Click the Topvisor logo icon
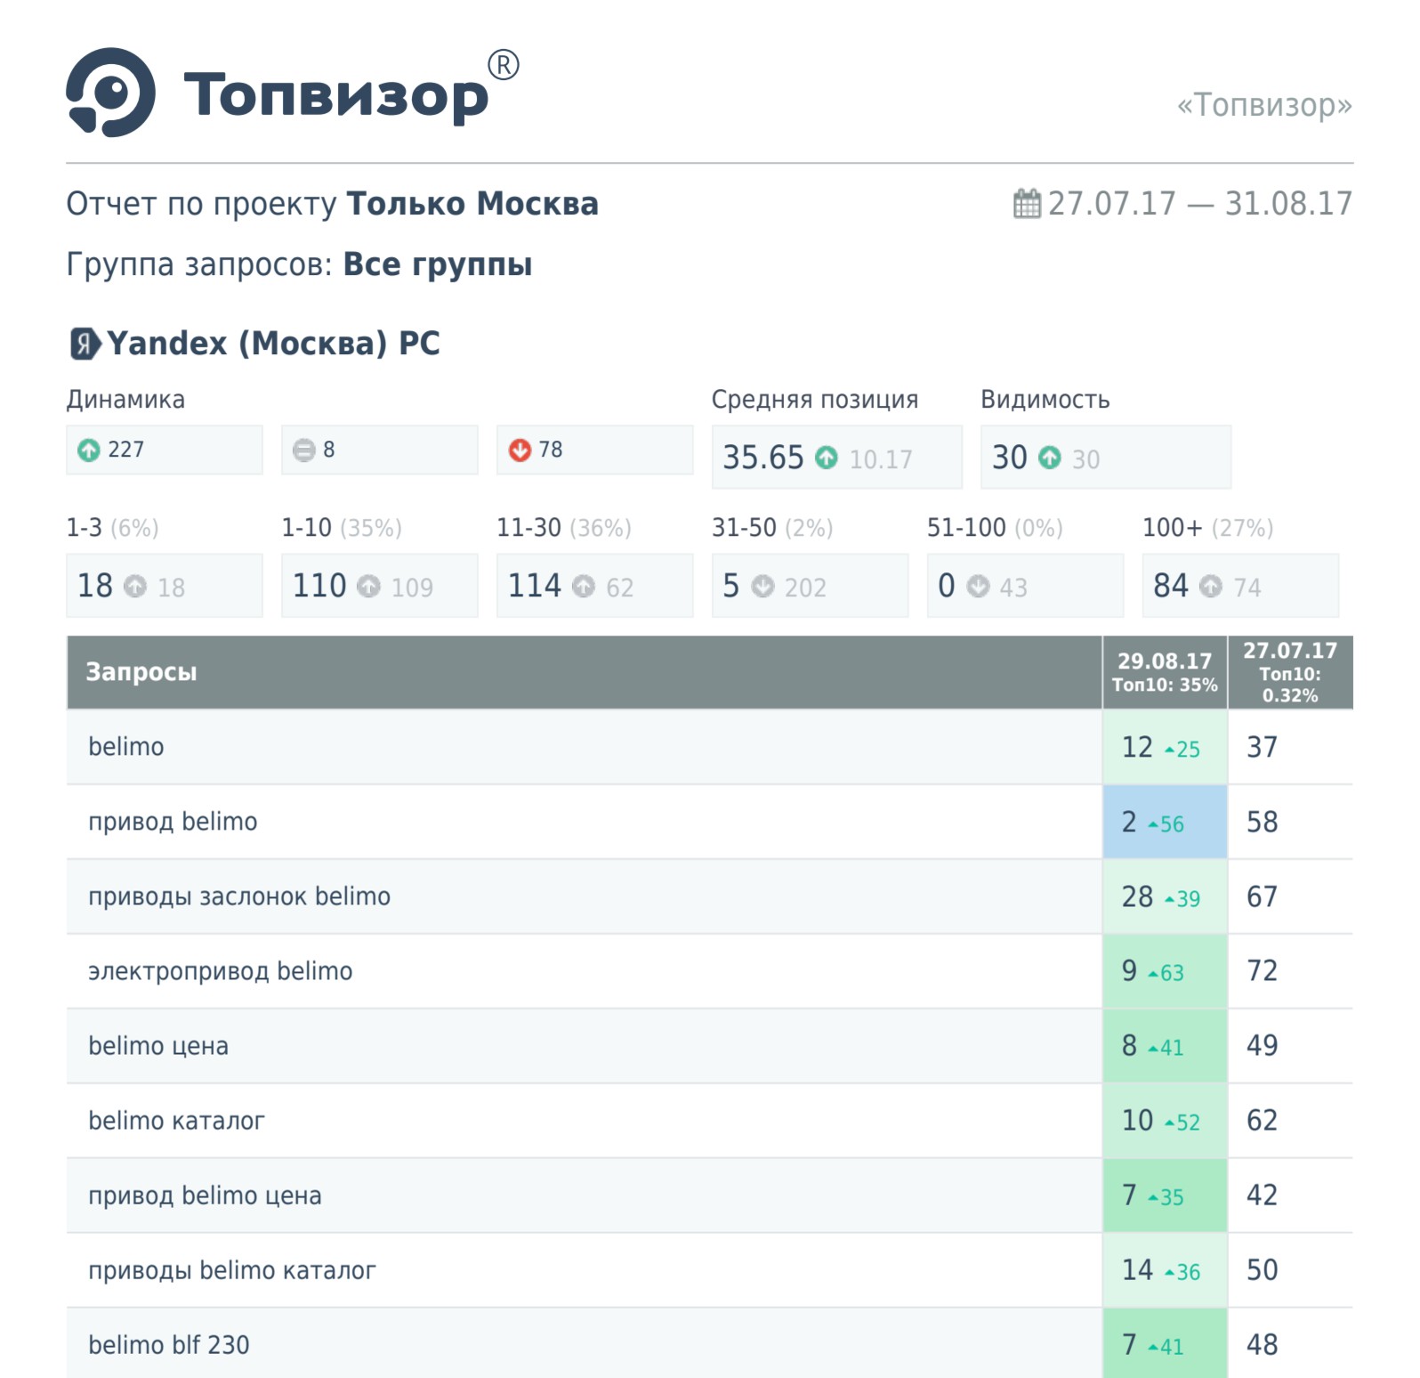The width and height of the screenshot is (1420, 1378). click(111, 93)
